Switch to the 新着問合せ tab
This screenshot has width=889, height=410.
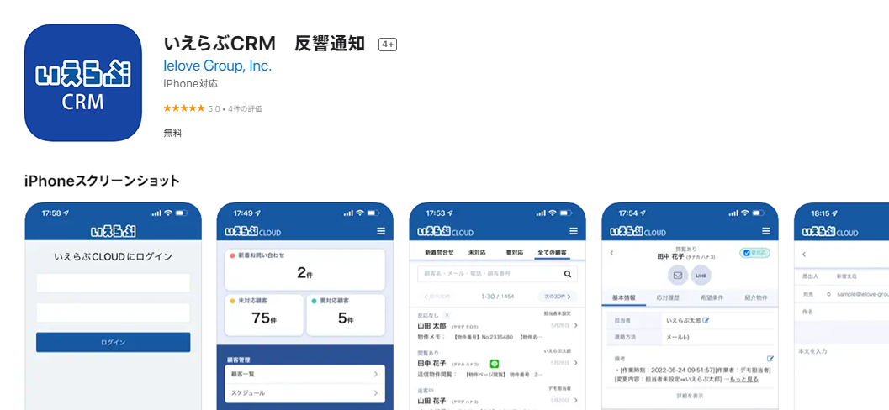click(x=439, y=253)
